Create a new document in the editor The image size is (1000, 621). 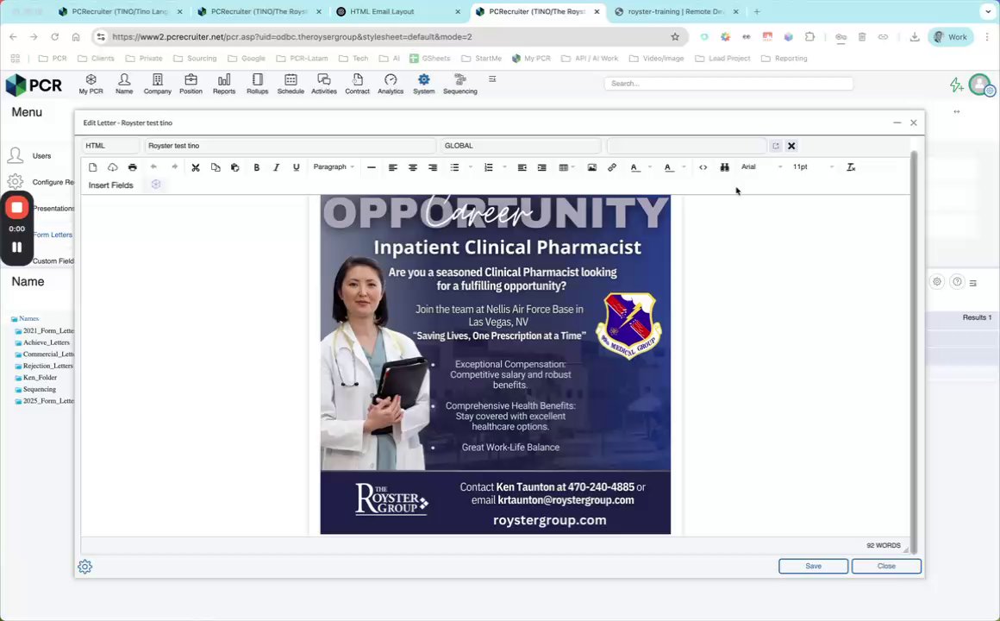tap(93, 167)
